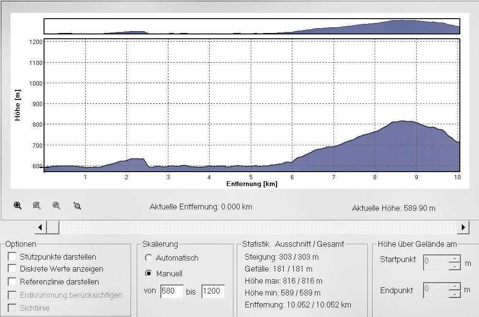
Task: Enable Stützpunkte darstellen checkbox
Action: click(12, 257)
